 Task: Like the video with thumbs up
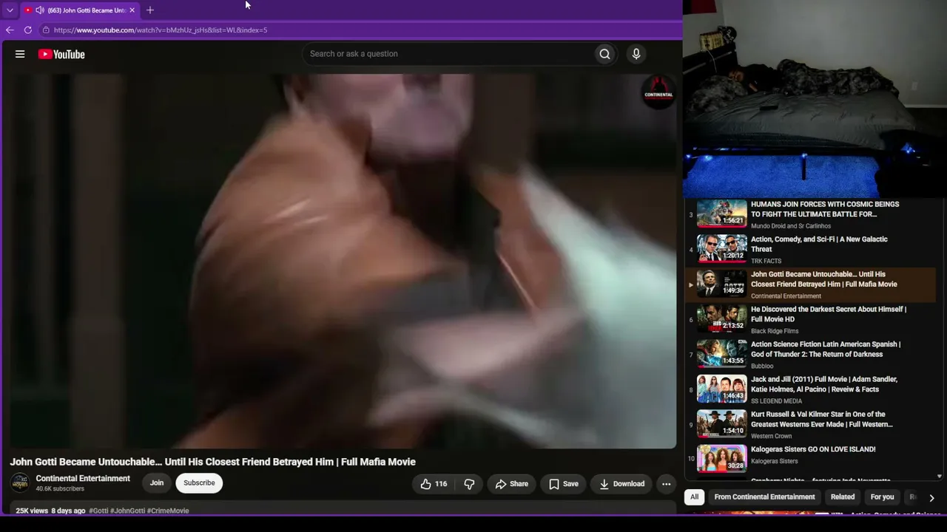click(x=434, y=484)
